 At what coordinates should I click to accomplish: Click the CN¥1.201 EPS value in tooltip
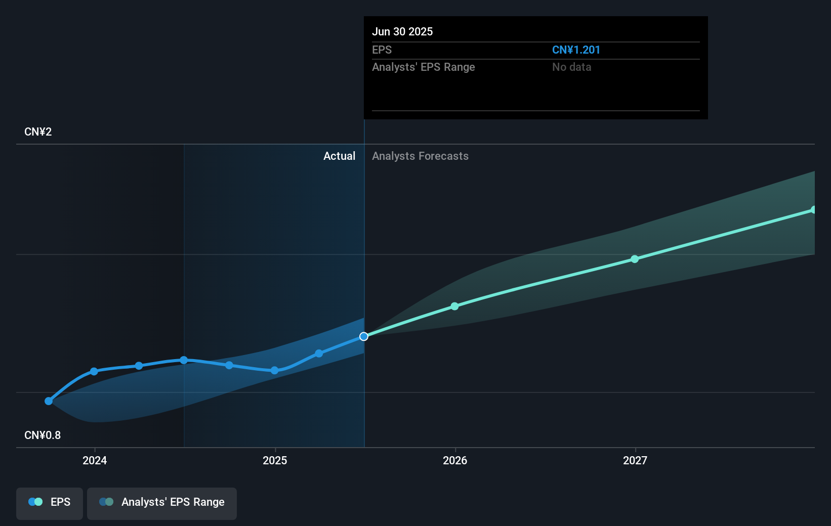coord(576,50)
